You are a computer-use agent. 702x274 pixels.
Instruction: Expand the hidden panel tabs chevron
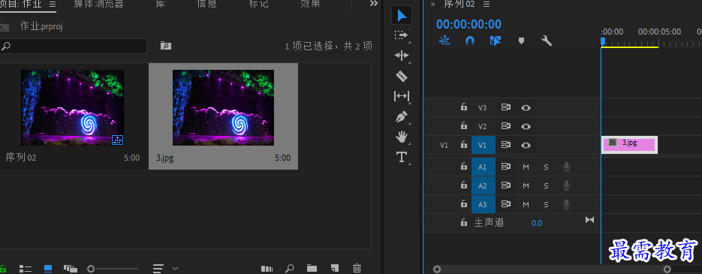pos(374,4)
